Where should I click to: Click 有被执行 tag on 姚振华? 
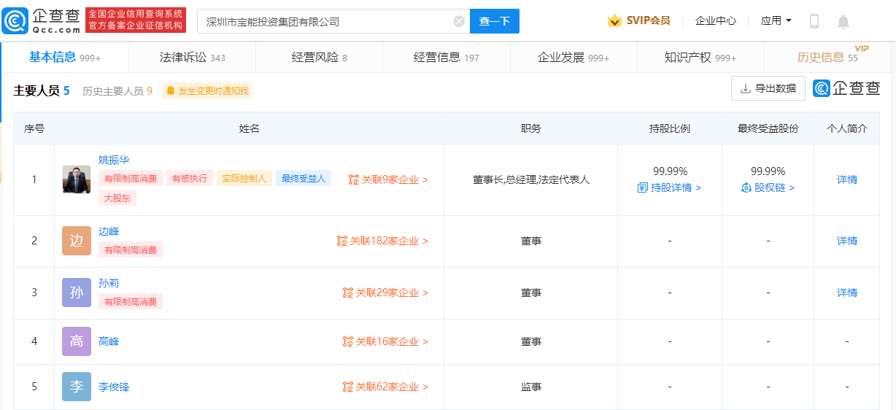[x=190, y=178]
